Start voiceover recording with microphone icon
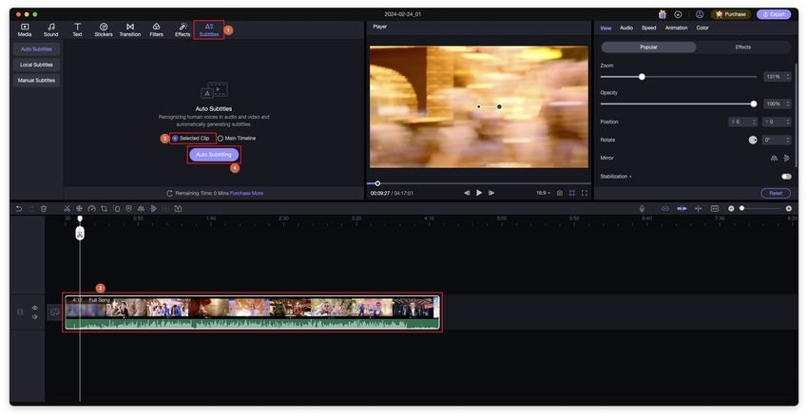This screenshot has width=808, height=417. click(x=642, y=208)
